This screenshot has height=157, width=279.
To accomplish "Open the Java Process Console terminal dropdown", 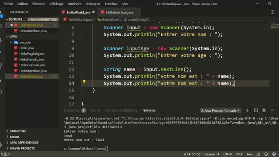I will pos(220,110).
